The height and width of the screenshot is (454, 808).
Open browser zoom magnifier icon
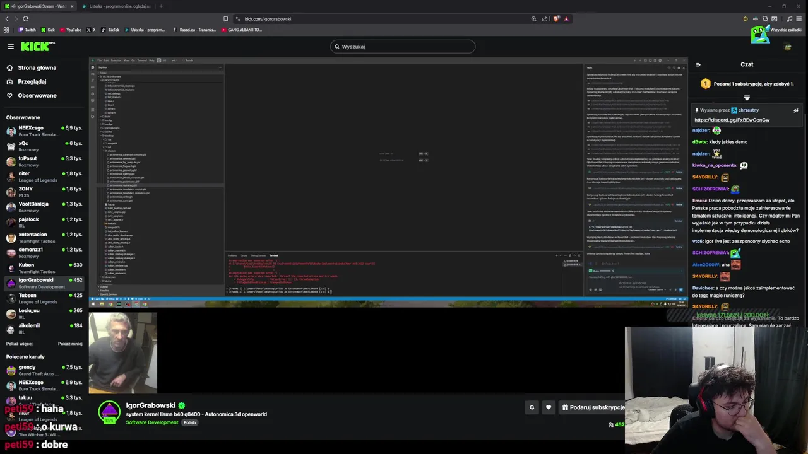[x=533, y=19]
